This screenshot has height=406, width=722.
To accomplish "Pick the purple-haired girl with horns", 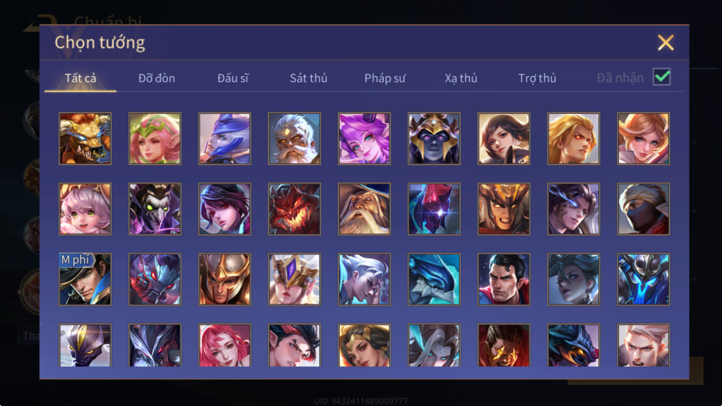I will (364, 139).
